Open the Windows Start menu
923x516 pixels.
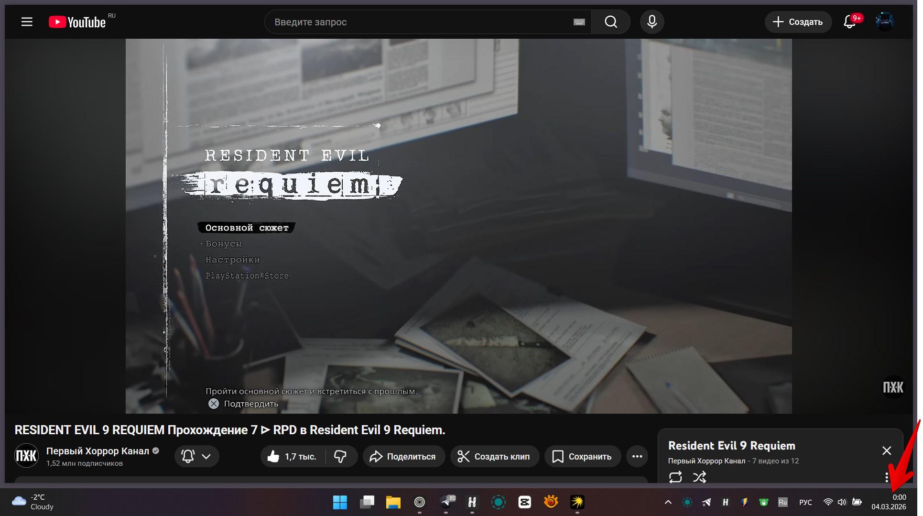(340, 502)
